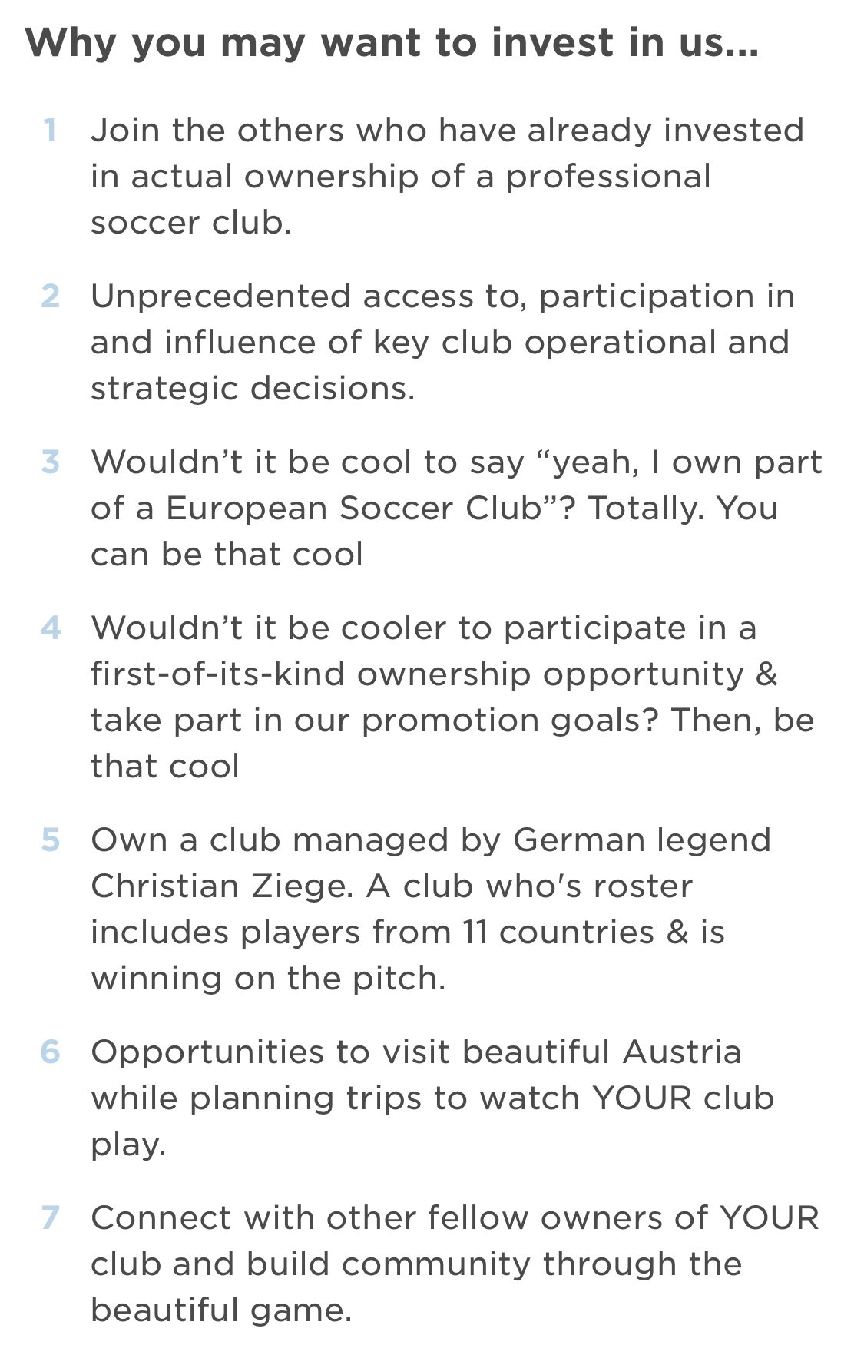Image resolution: width=864 pixels, height=1345 pixels.
Task: Click the number 7 list marker
Action: [x=50, y=1217]
